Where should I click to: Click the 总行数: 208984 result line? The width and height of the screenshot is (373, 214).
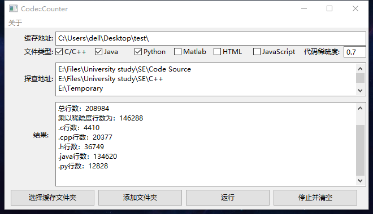tap(84, 109)
